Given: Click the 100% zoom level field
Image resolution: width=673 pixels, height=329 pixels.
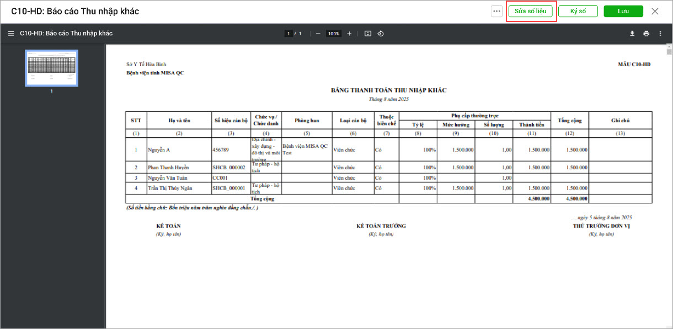Looking at the screenshot, I should click(x=333, y=34).
